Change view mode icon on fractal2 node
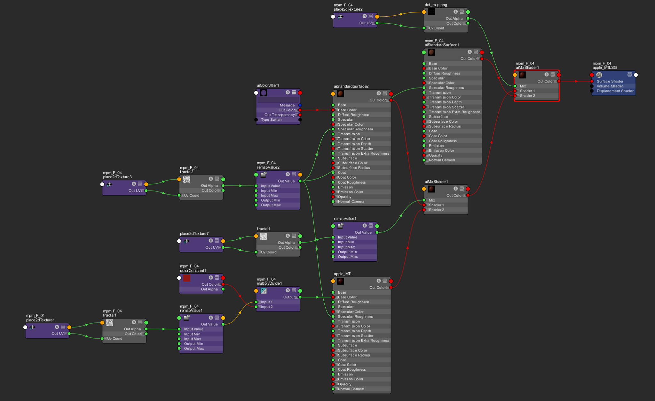Image resolution: width=655 pixels, height=401 pixels. 217,179
